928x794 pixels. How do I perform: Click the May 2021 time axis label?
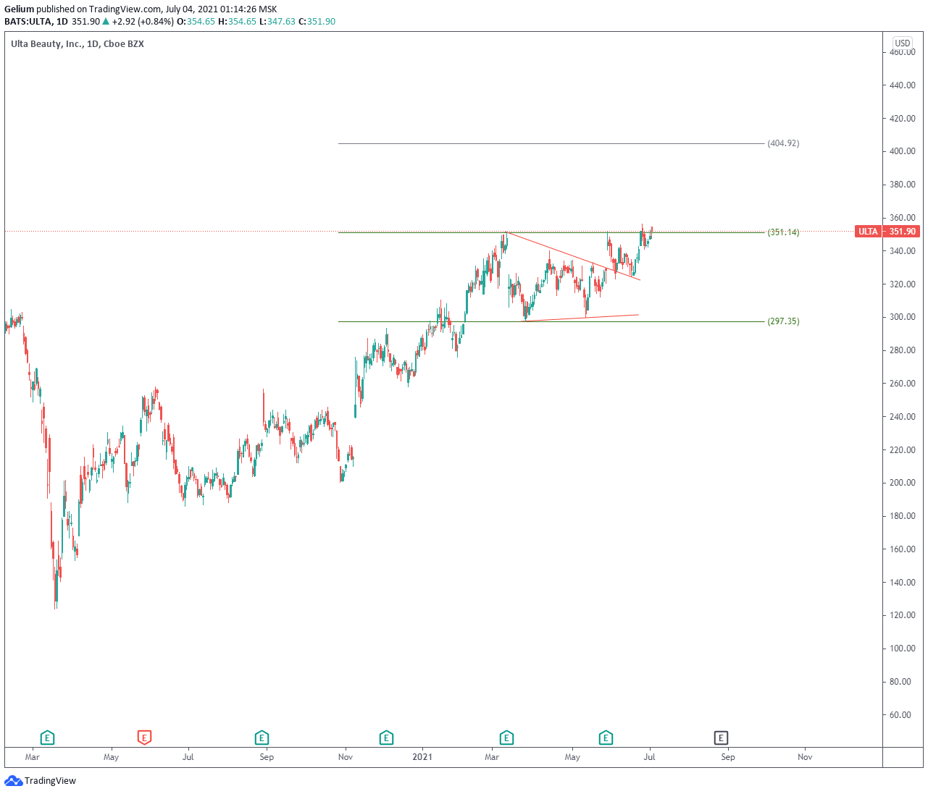coord(572,757)
